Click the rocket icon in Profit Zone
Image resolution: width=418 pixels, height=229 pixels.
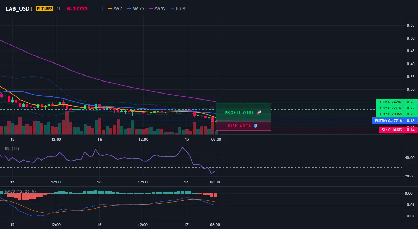pos(259,113)
